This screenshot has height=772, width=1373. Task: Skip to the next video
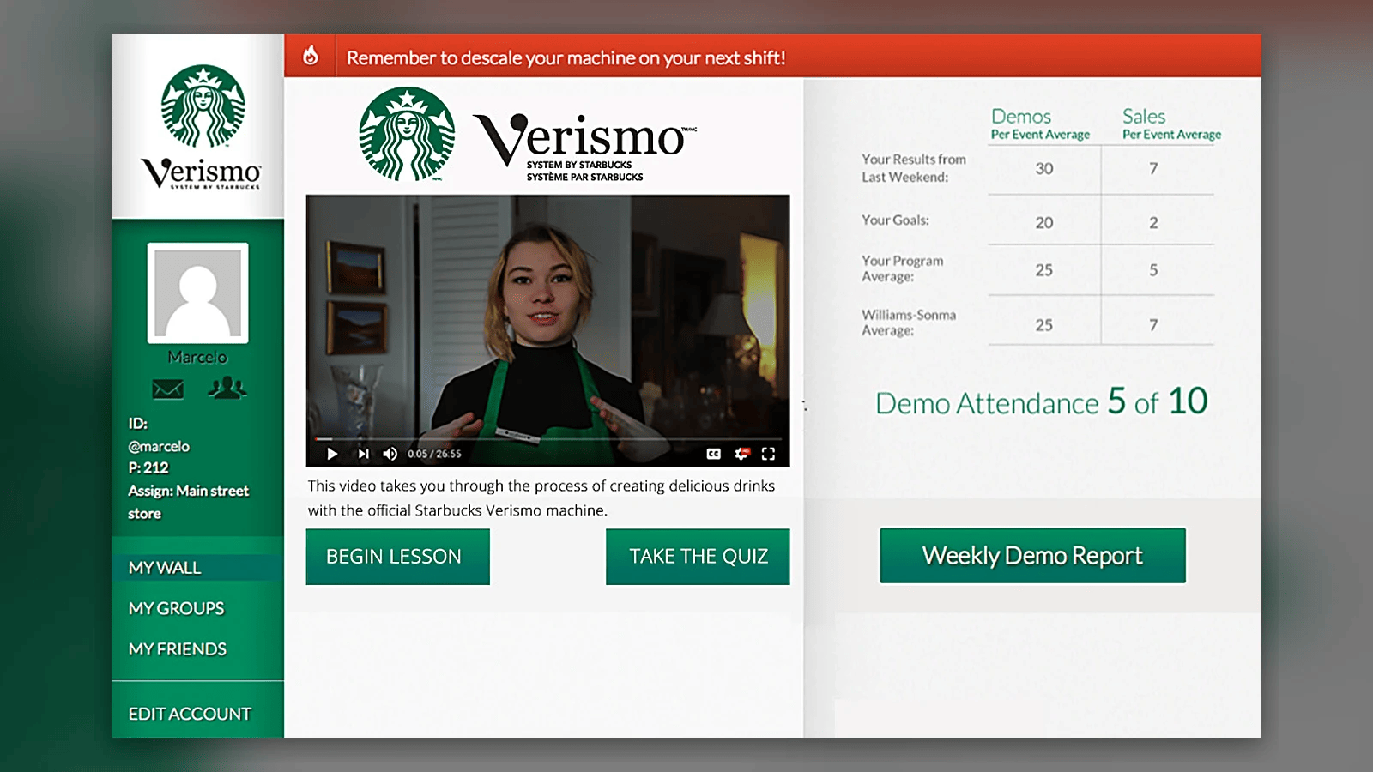point(363,454)
